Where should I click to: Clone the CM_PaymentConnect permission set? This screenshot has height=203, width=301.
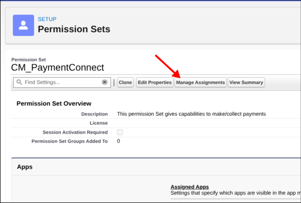point(125,83)
